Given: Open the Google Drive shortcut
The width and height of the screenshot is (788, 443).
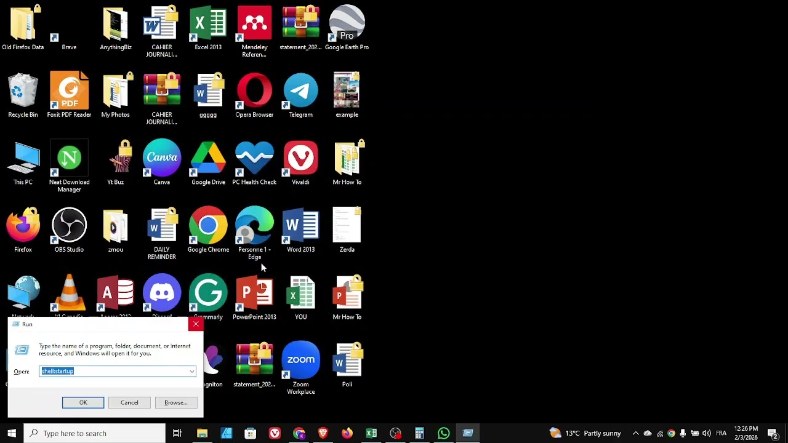Looking at the screenshot, I should click(x=208, y=164).
